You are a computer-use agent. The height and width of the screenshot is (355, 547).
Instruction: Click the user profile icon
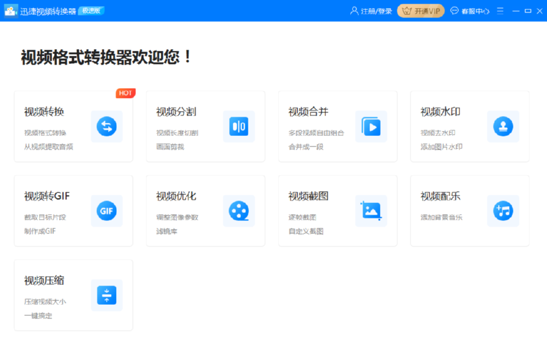coord(354,11)
